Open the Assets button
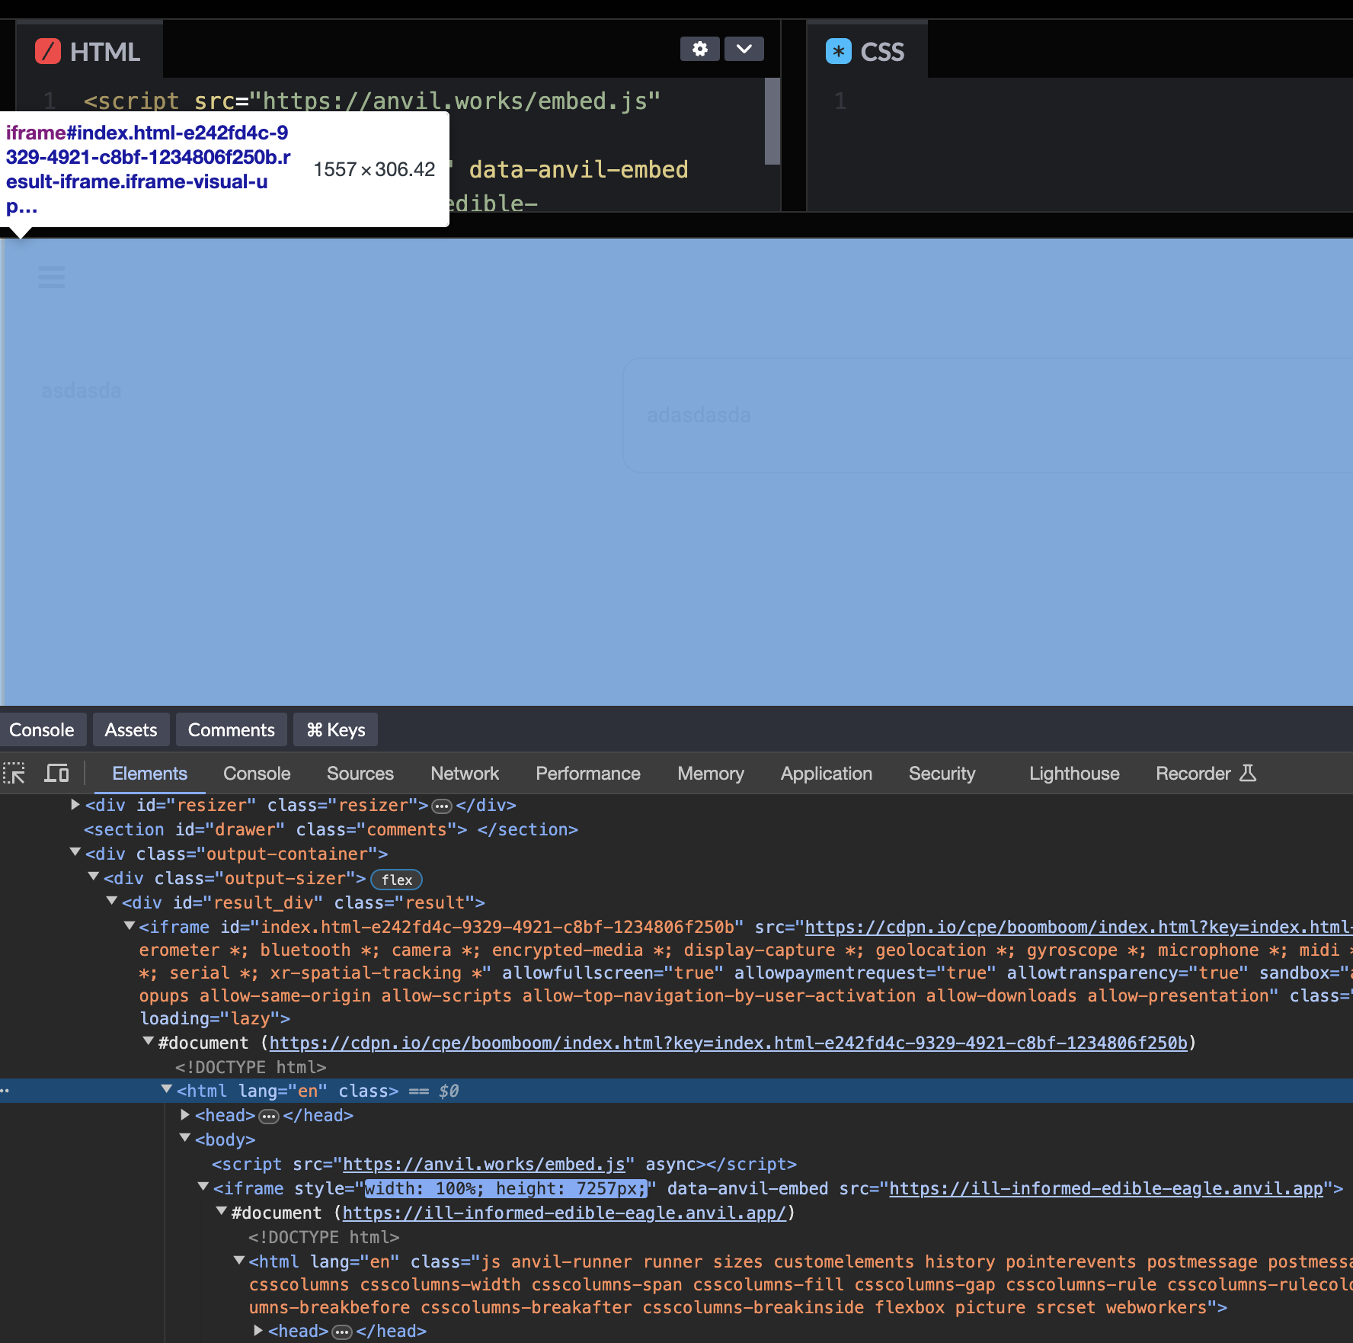The image size is (1353, 1343). (131, 730)
